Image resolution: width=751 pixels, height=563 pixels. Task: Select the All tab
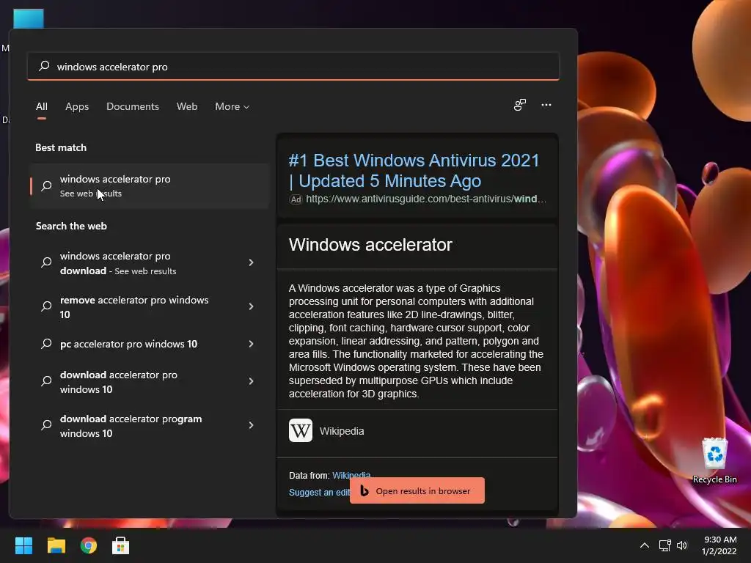(x=42, y=107)
